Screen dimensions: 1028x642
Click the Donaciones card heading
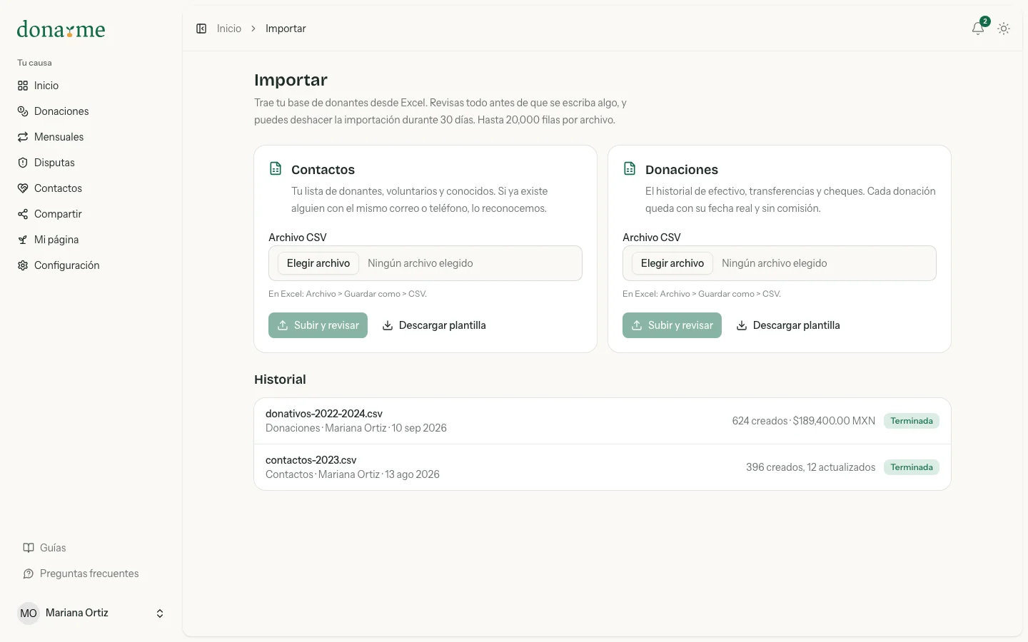coord(682,170)
